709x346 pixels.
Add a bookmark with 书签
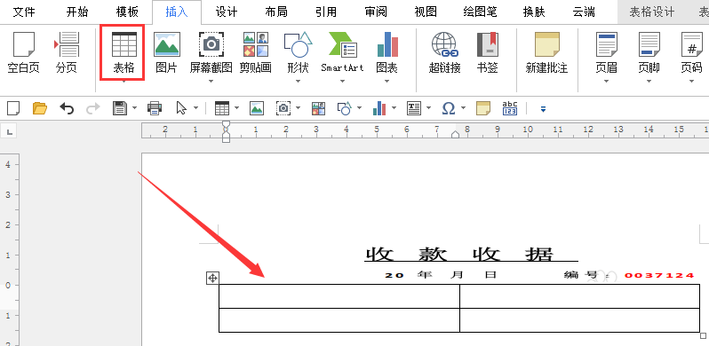[487, 52]
